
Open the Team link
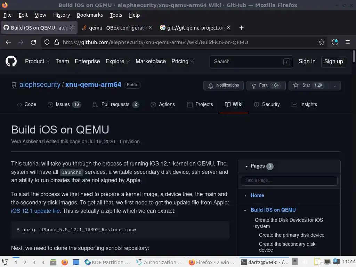coord(62,62)
